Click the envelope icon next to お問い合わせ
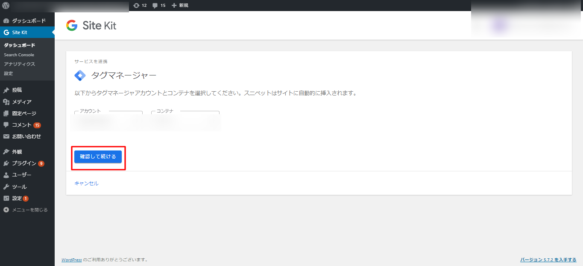 click(x=6, y=136)
